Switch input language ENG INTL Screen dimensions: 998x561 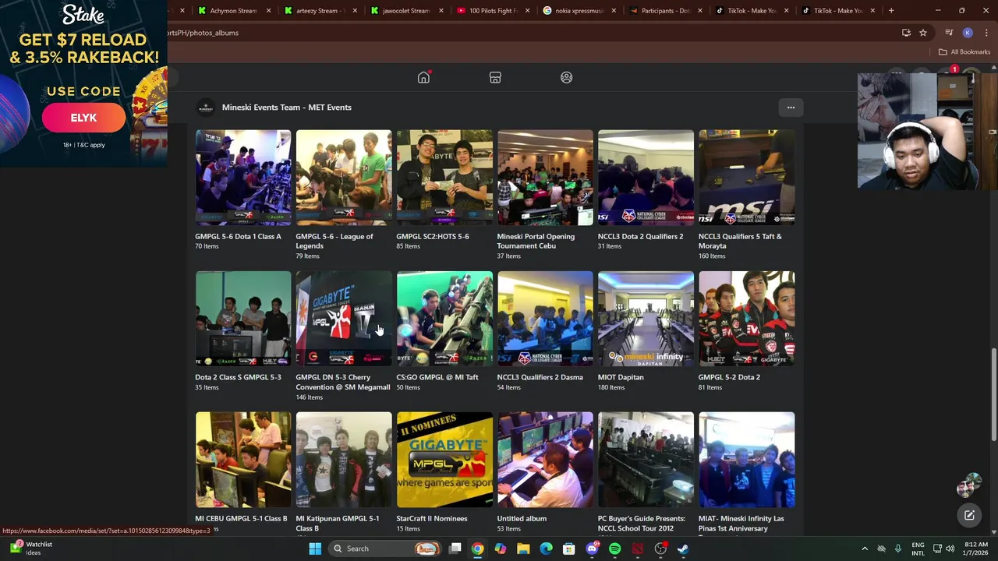pyautogui.click(x=918, y=549)
